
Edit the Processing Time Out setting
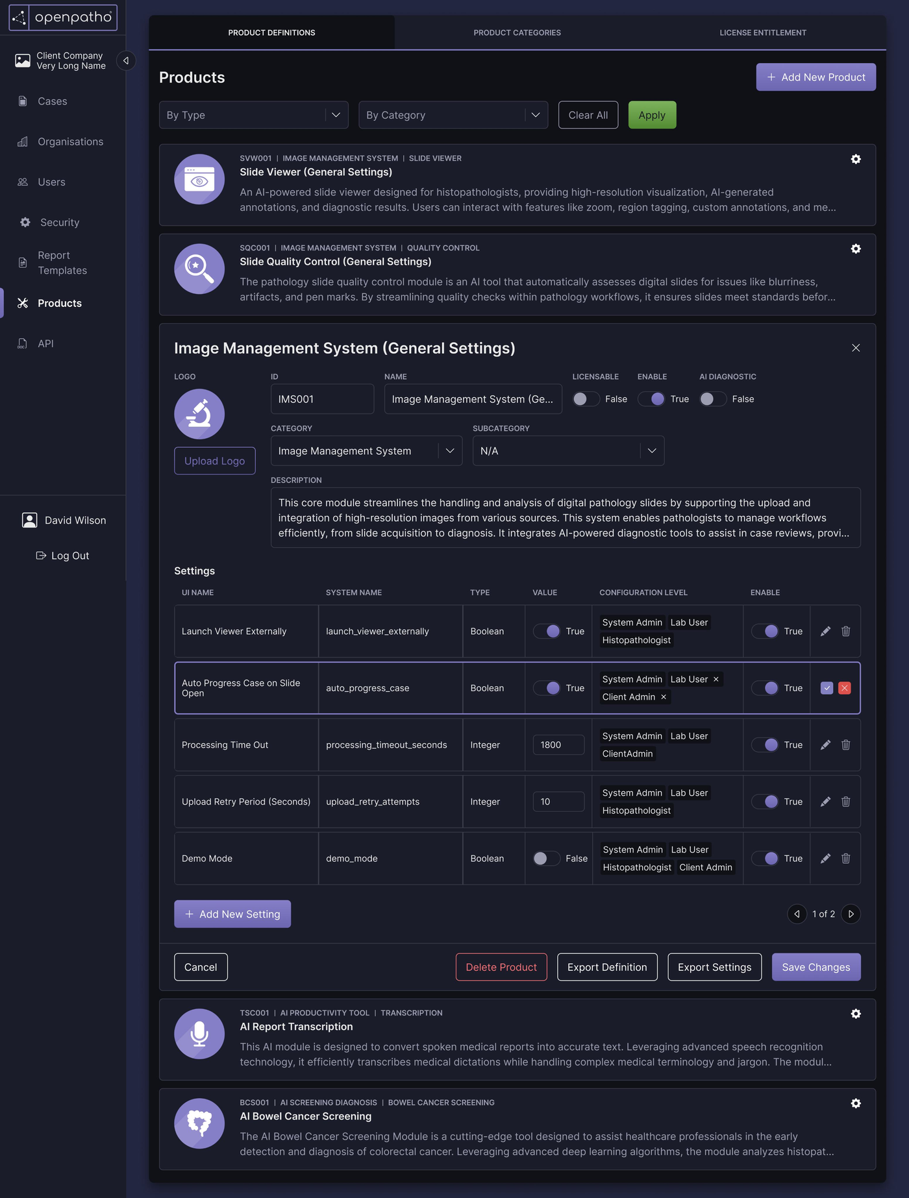tap(825, 745)
